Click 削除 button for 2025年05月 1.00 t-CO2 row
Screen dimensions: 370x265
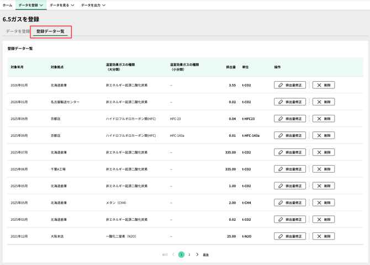[324, 186]
